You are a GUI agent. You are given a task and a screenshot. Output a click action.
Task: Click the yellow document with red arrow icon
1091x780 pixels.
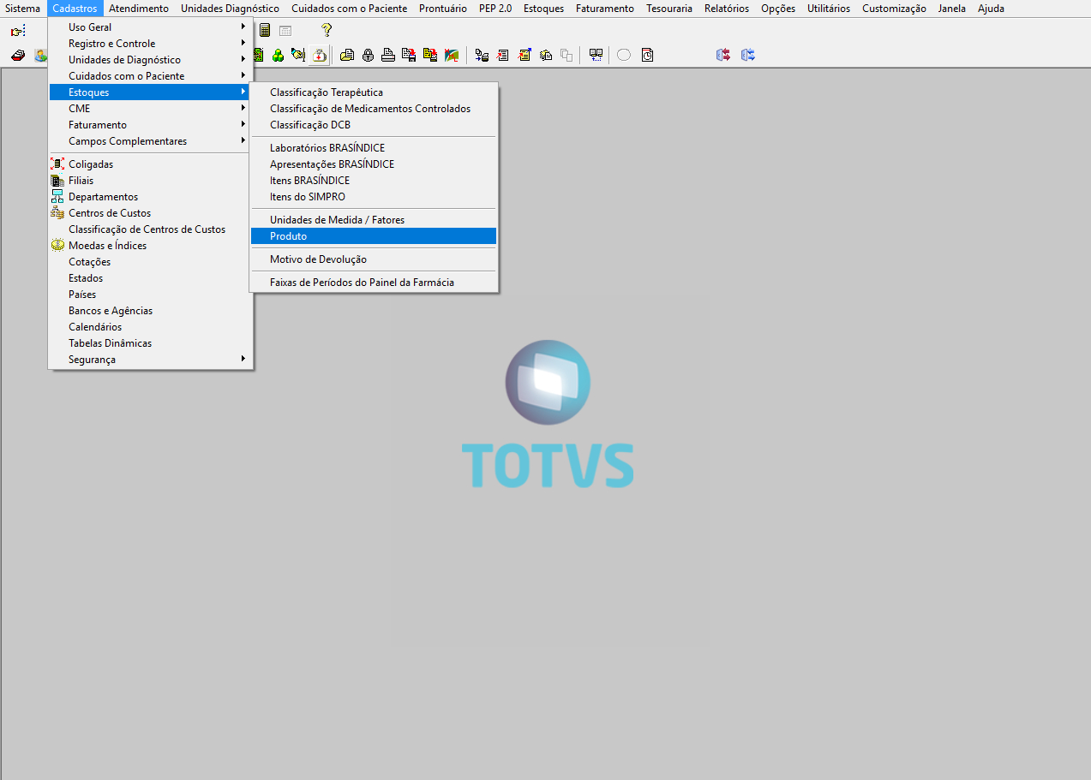tap(430, 55)
